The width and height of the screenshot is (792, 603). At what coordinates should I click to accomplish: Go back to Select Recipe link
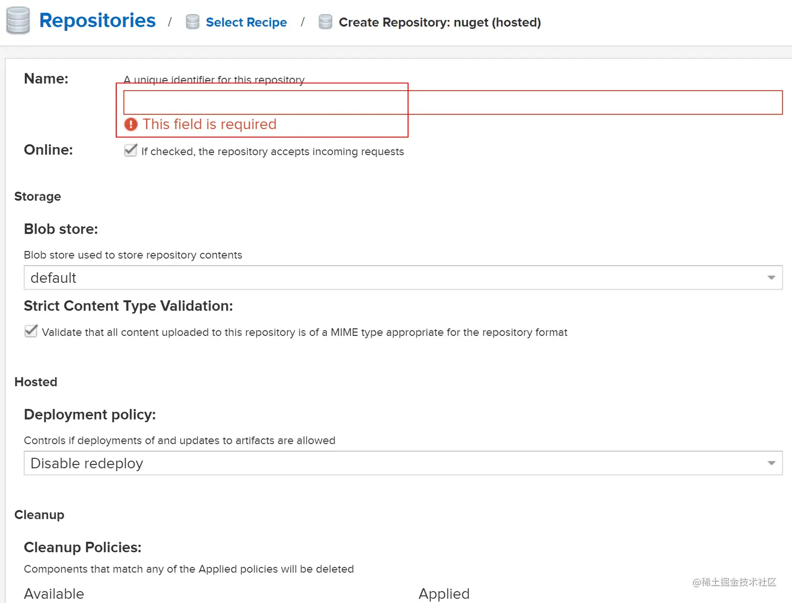[246, 23]
